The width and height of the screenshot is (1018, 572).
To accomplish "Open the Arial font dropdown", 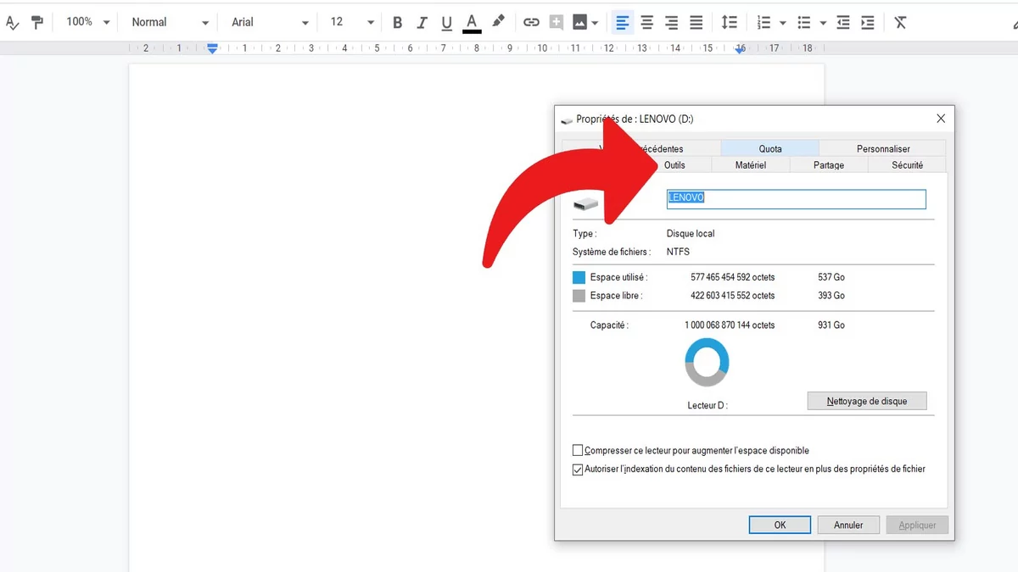I will tap(268, 22).
